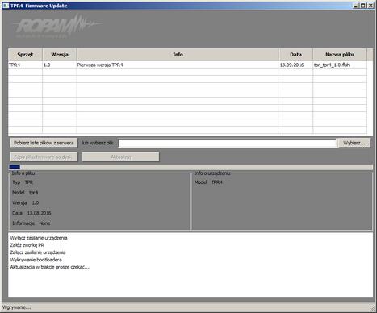This screenshot has height=313, width=377.
Task: Sort table by 'Wersja' column header
Action: (x=60, y=55)
